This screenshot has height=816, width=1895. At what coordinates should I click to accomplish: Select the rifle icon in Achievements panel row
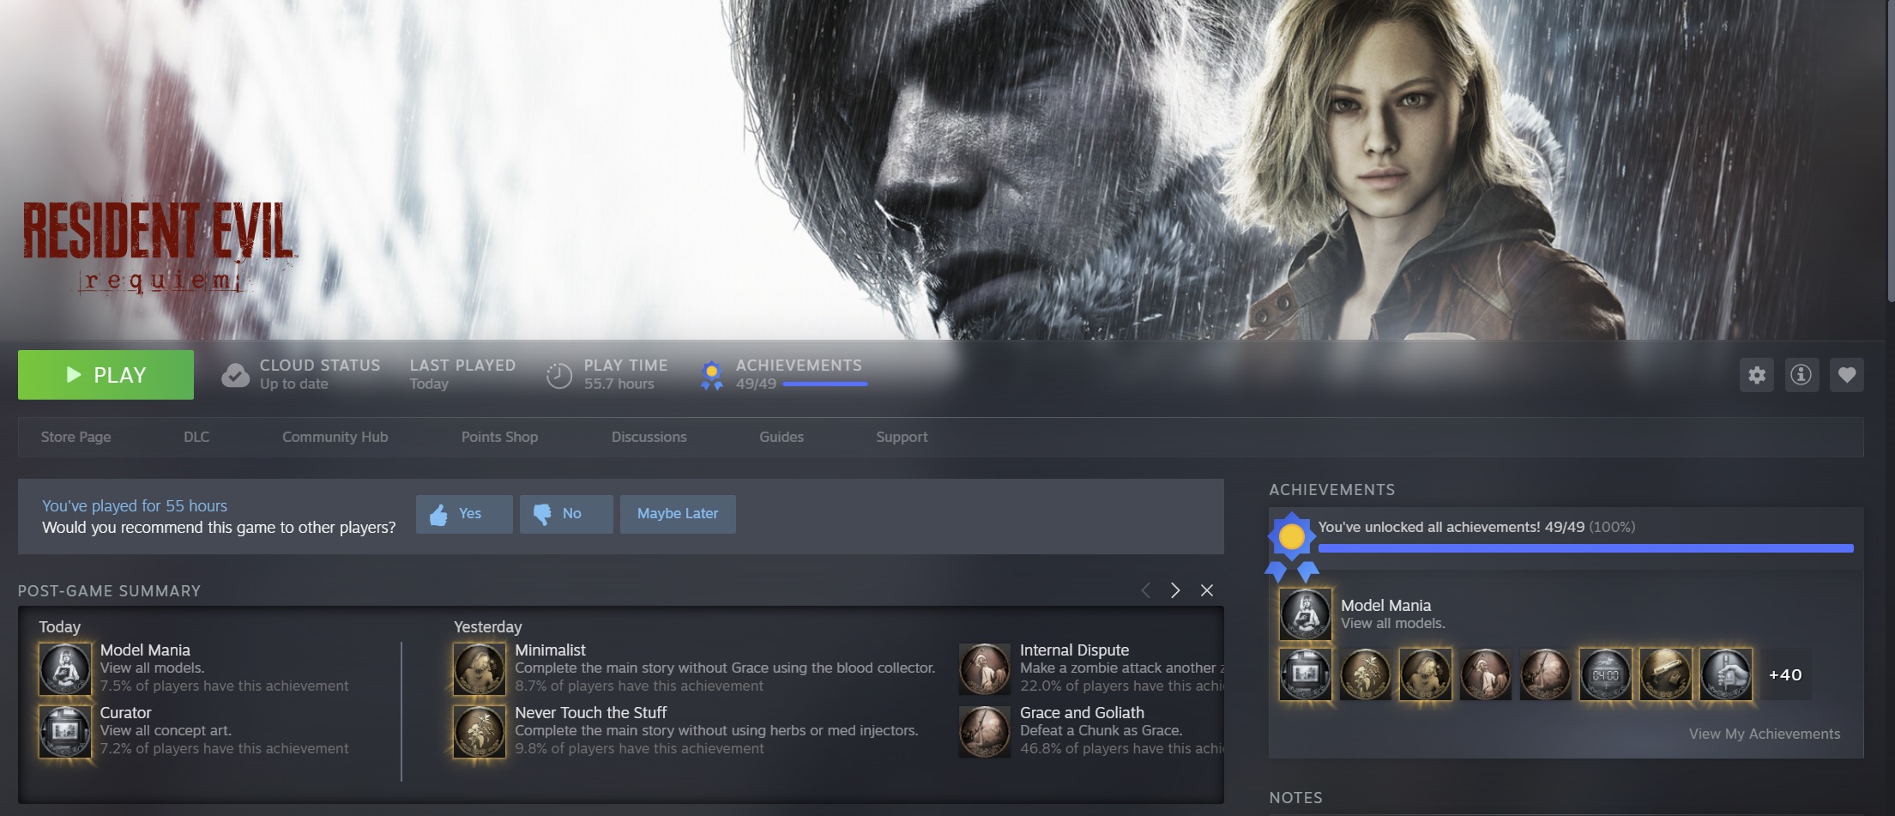coord(1546,674)
